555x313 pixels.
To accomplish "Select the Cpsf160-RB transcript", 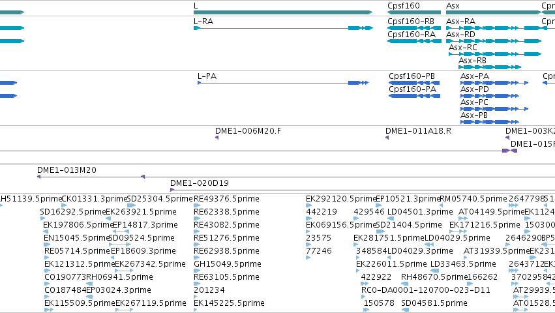I will [414, 28].
